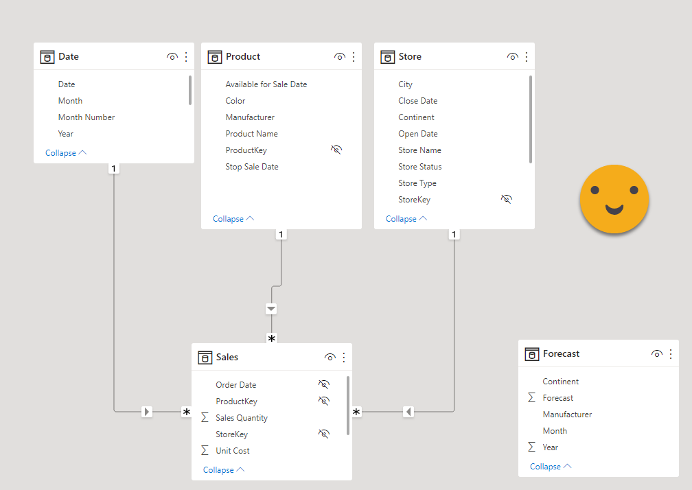Unhide the ProductKey field in Product table
Screen dimensions: 692x490
pyautogui.click(x=336, y=150)
